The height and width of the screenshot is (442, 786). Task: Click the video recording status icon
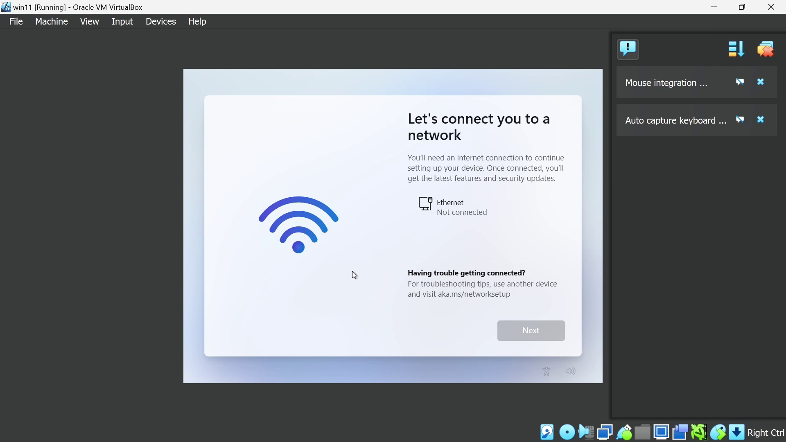[680, 432]
